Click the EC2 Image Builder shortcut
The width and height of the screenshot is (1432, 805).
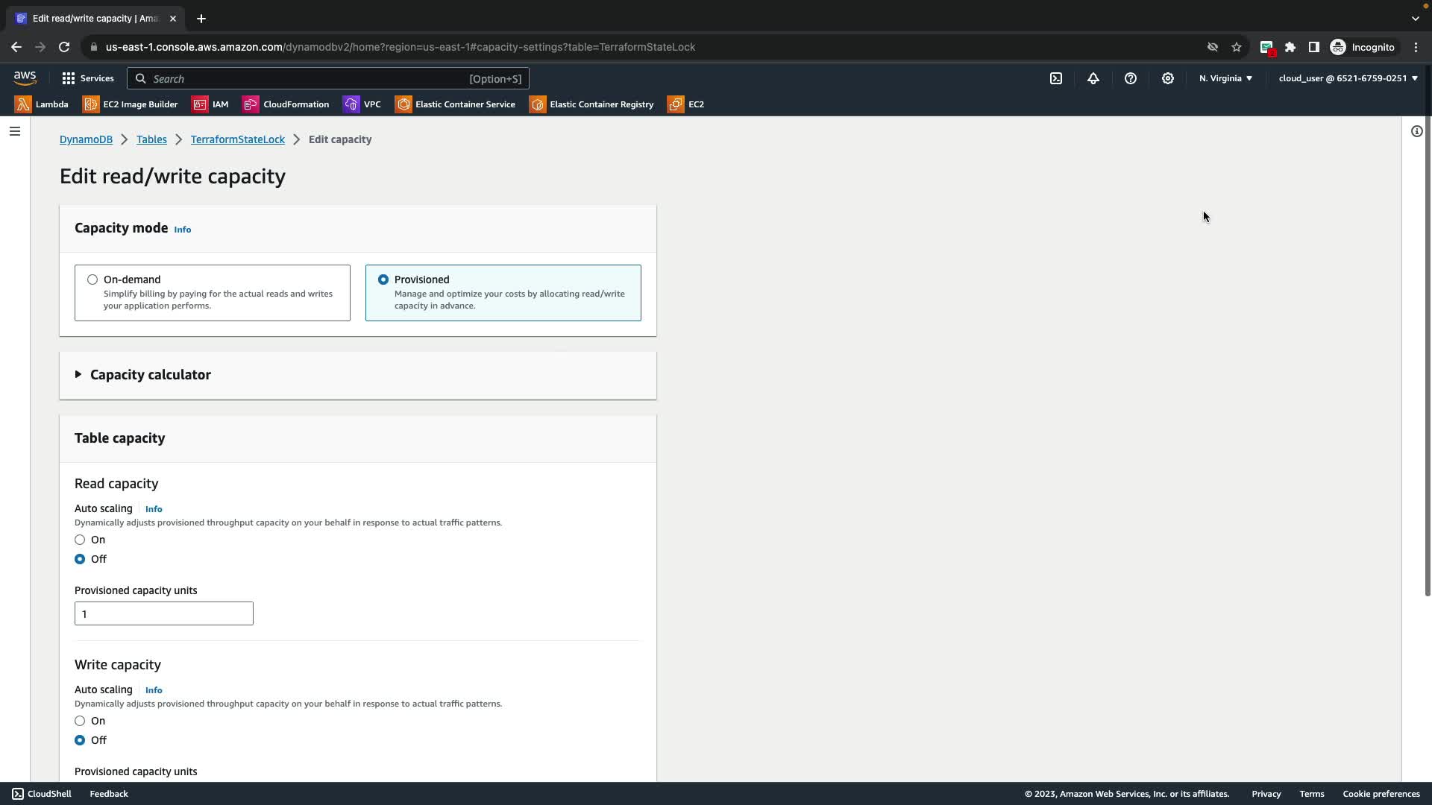[x=131, y=104]
